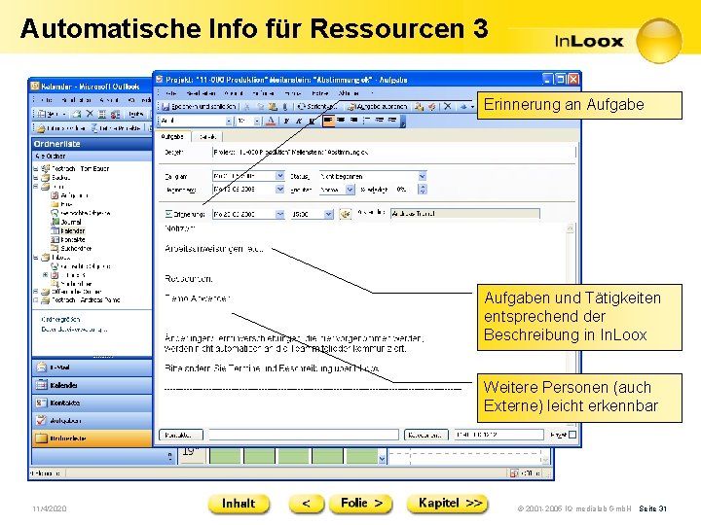
Task: Switch to the Aufgabe tab
Action: (x=172, y=137)
